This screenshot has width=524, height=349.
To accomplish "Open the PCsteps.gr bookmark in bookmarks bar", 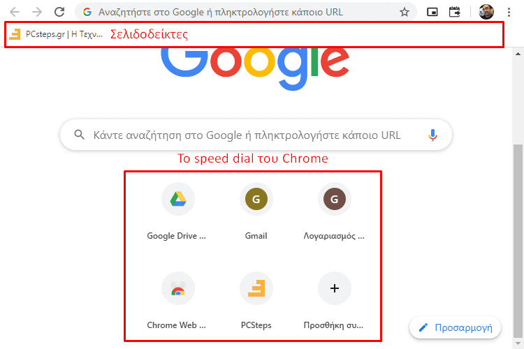I will tap(56, 34).
